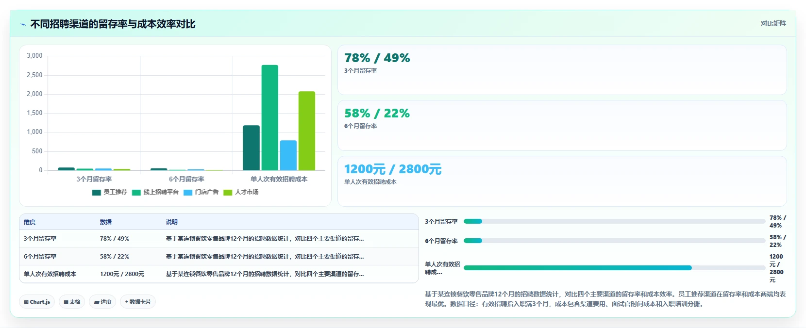
Task: Click the 78% / 49% progress value text
Action: point(777,222)
